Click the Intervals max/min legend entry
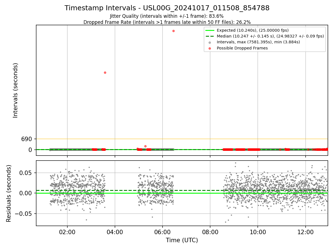 tap(254, 42)
